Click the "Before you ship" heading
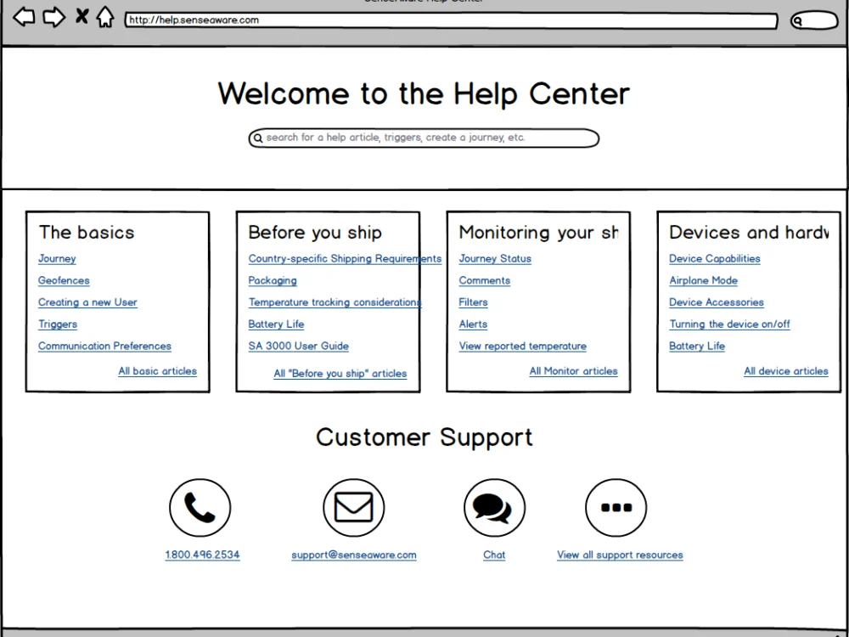The height and width of the screenshot is (637, 849). coord(315,233)
